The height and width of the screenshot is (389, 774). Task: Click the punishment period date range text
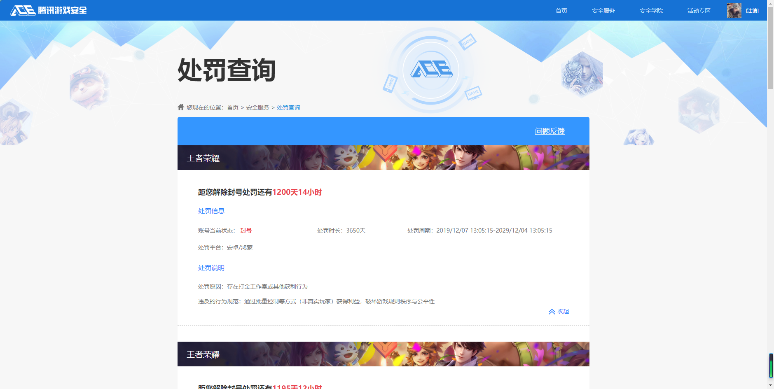pos(480,231)
